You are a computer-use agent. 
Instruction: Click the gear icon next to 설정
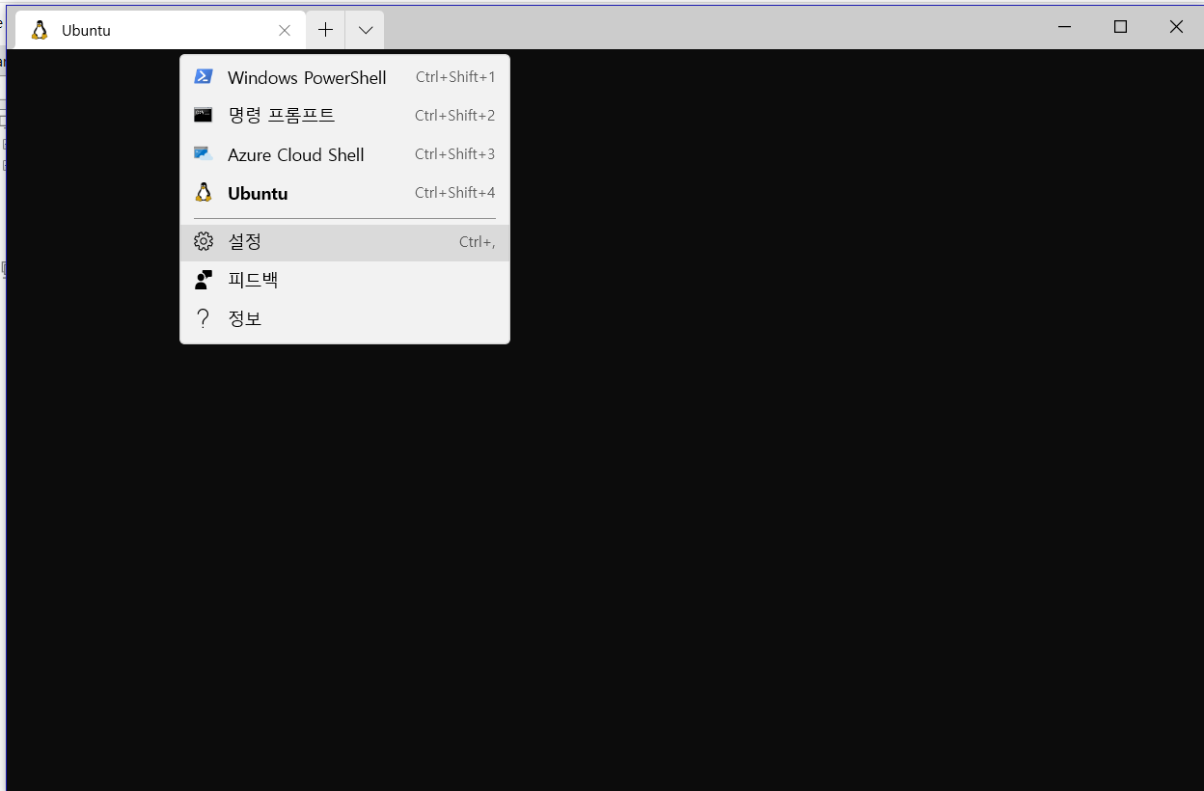(203, 241)
